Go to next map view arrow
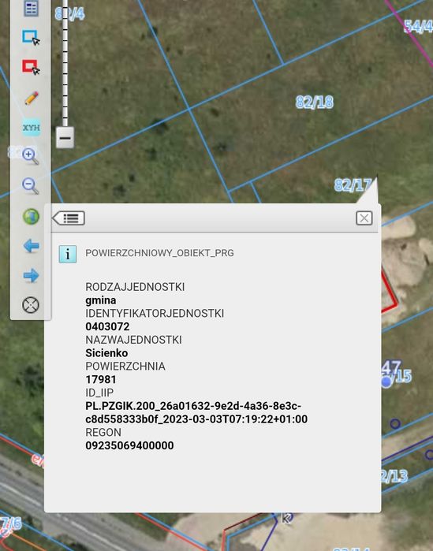 point(32,276)
